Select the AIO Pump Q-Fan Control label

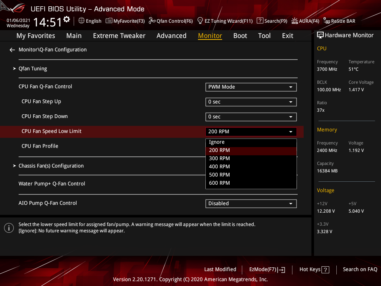coord(48,203)
